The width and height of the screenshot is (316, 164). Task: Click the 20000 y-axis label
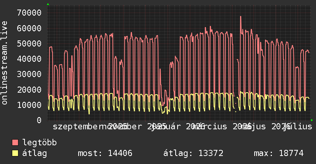click(29, 90)
